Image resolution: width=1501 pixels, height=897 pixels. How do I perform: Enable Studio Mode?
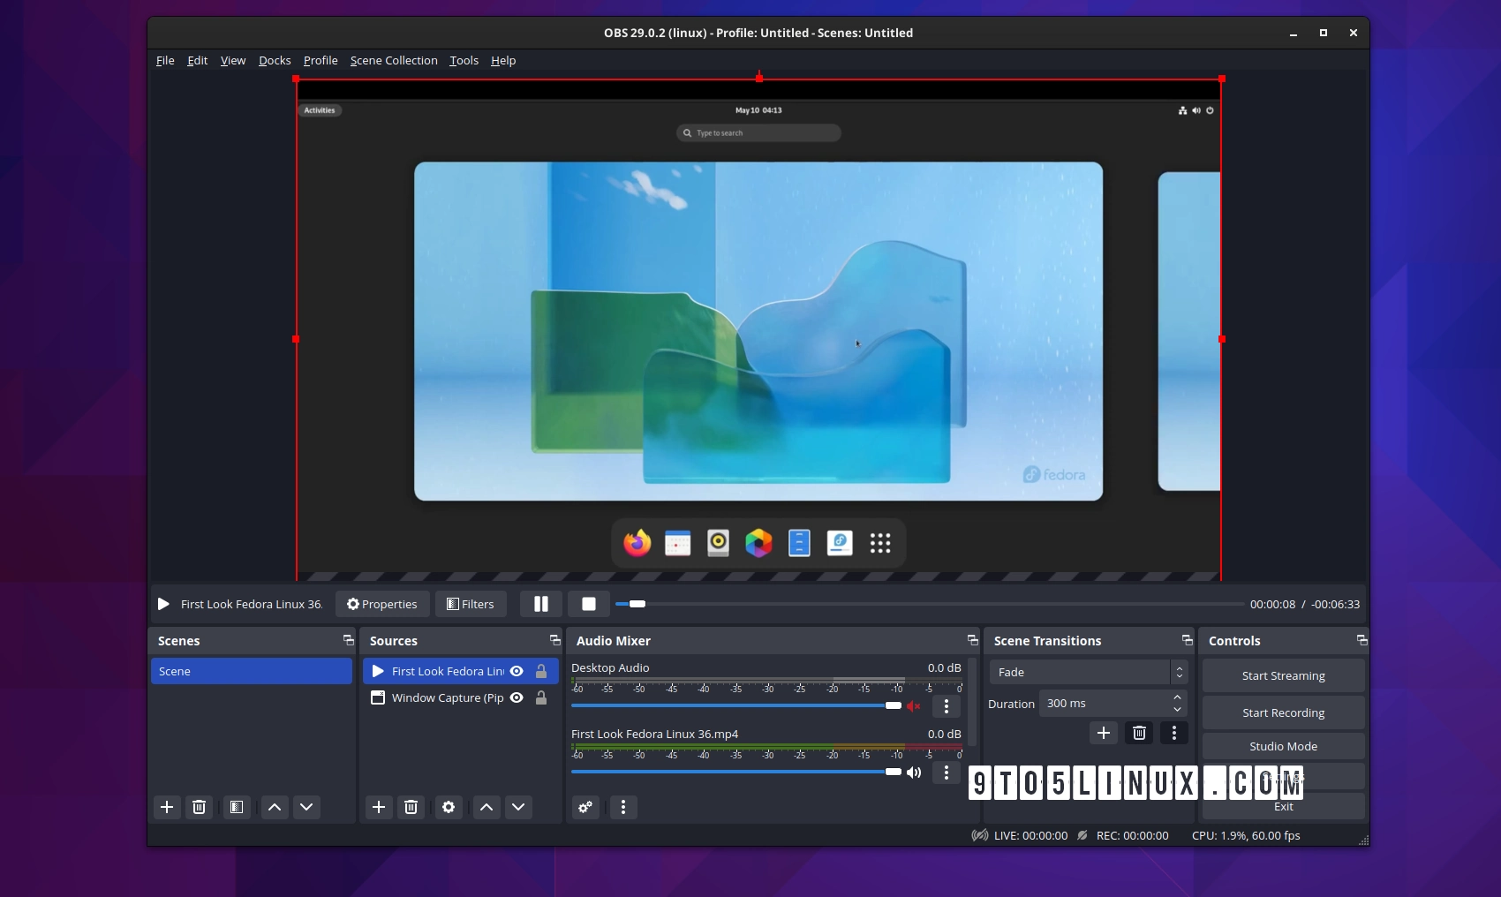tap(1282, 746)
